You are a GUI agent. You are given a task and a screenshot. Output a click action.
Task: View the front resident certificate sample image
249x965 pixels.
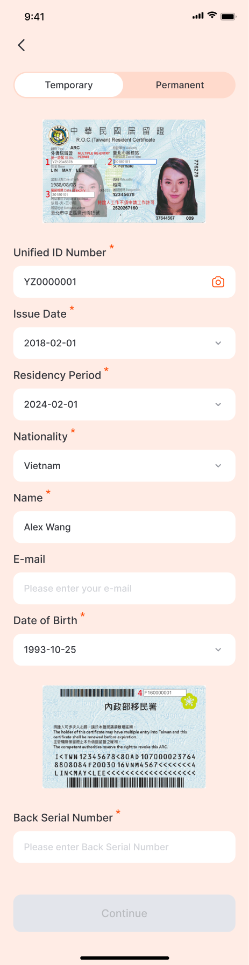click(x=124, y=171)
